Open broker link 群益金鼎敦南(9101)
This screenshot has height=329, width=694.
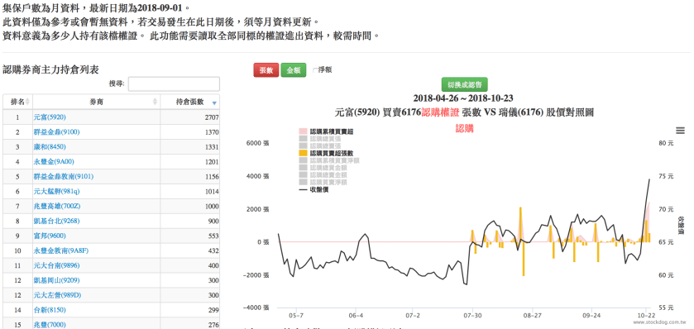(64, 176)
